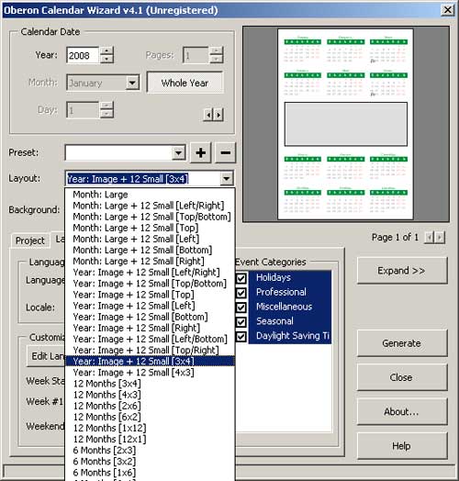Image resolution: width=459 pixels, height=481 pixels.
Task: Go to next date with right arrow
Action: tap(218, 115)
